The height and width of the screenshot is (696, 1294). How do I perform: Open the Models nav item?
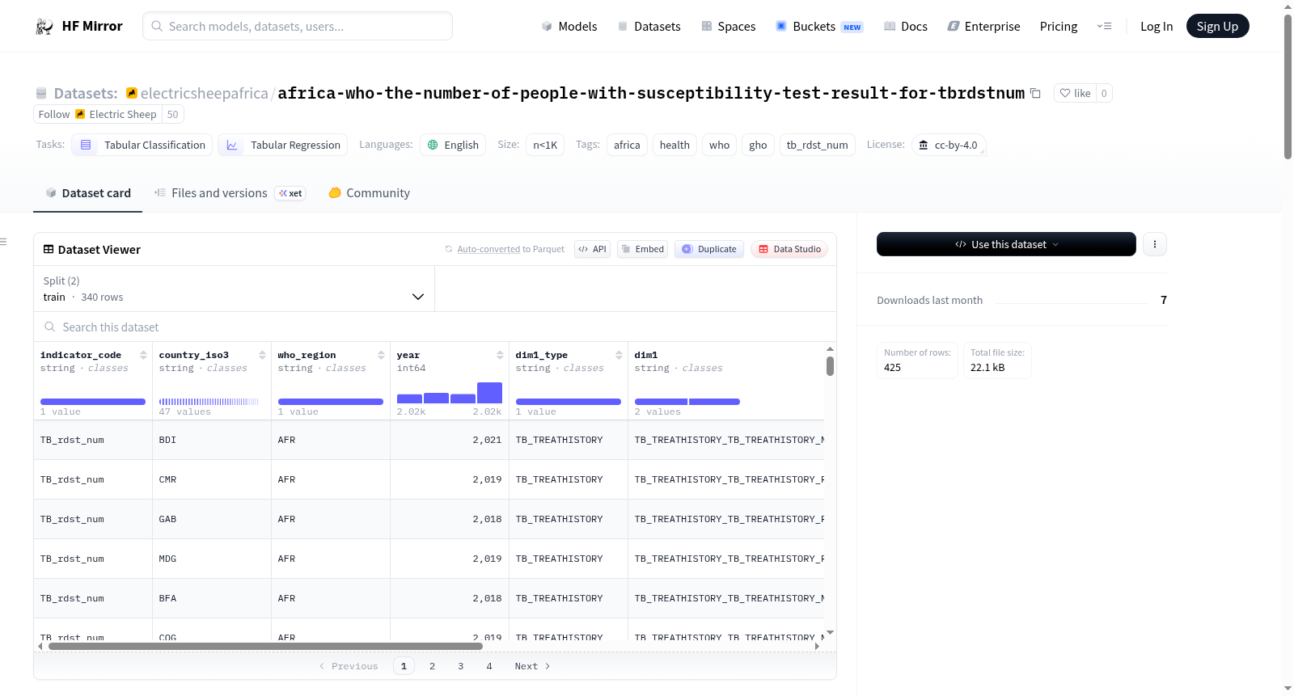click(569, 27)
